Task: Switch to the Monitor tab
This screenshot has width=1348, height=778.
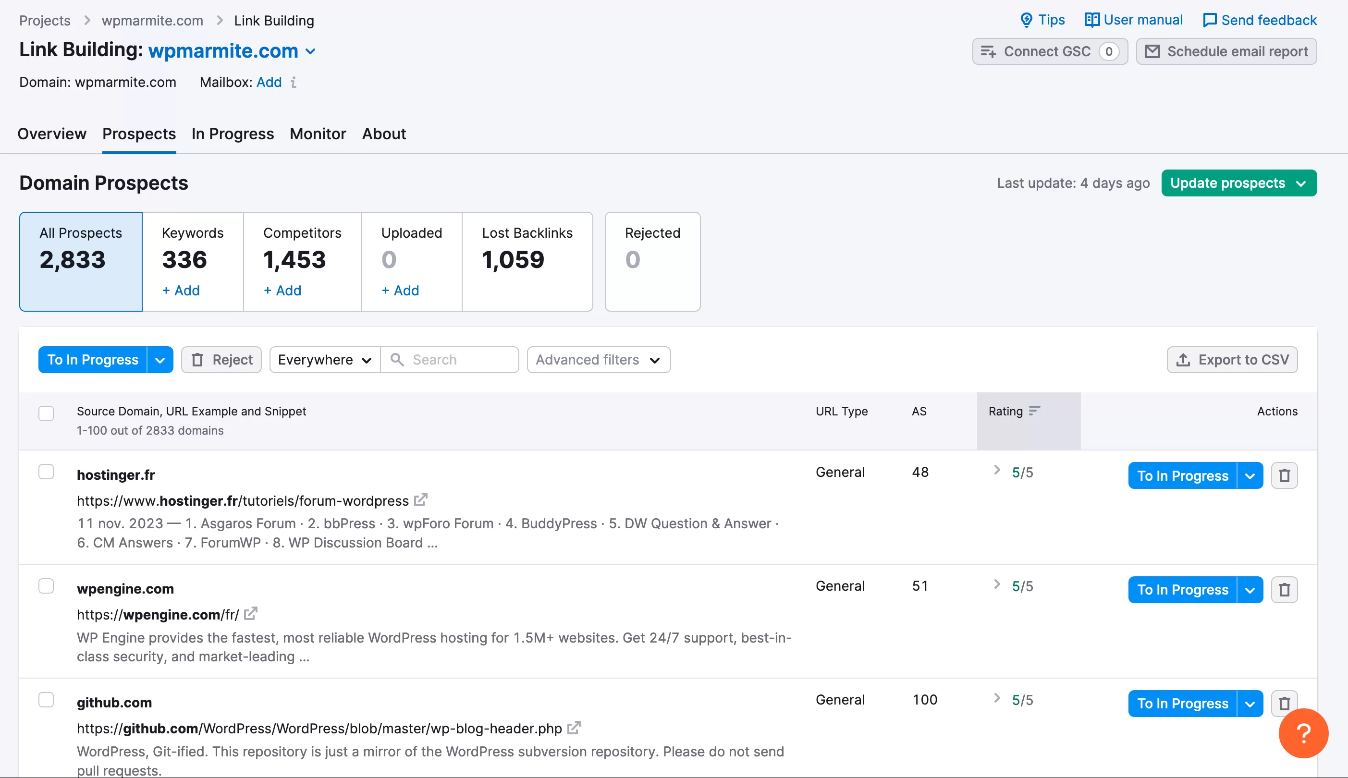Action: click(x=318, y=134)
